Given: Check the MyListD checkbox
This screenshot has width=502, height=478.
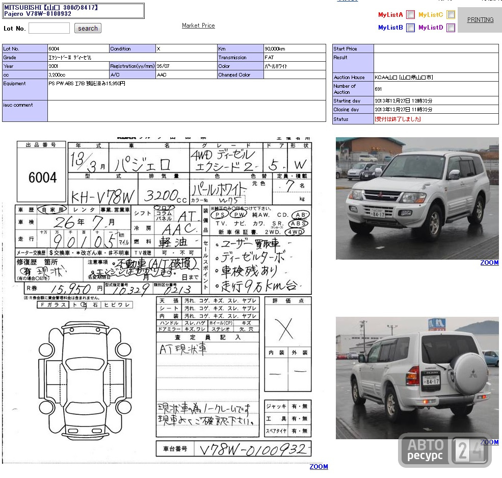Looking at the screenshot, I should coord(451,28).
